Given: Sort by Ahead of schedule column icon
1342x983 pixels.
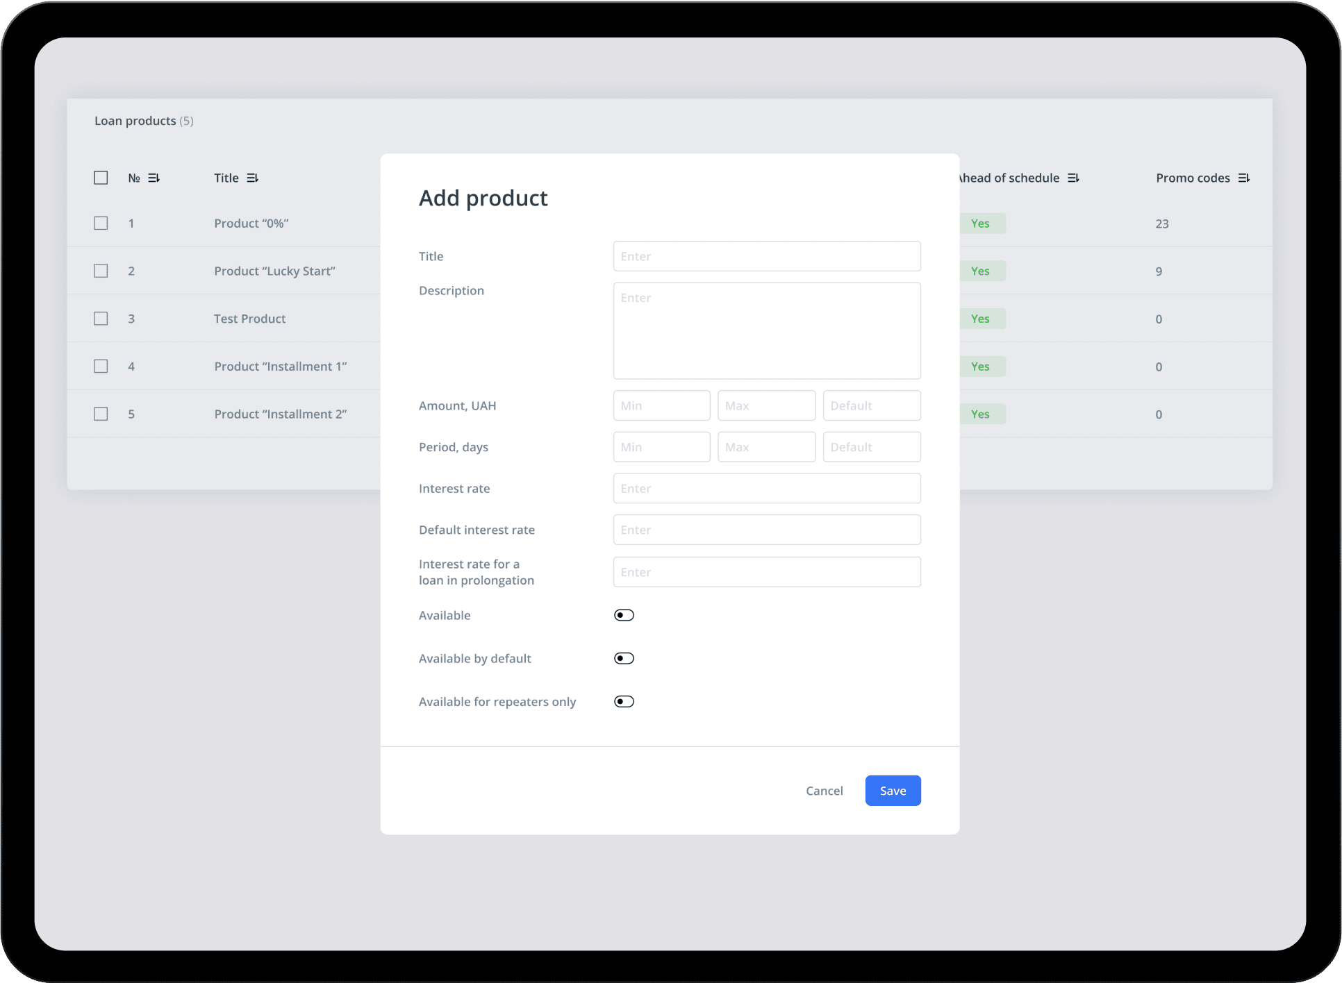Looking at the screenshot, I should point(1073,178).
